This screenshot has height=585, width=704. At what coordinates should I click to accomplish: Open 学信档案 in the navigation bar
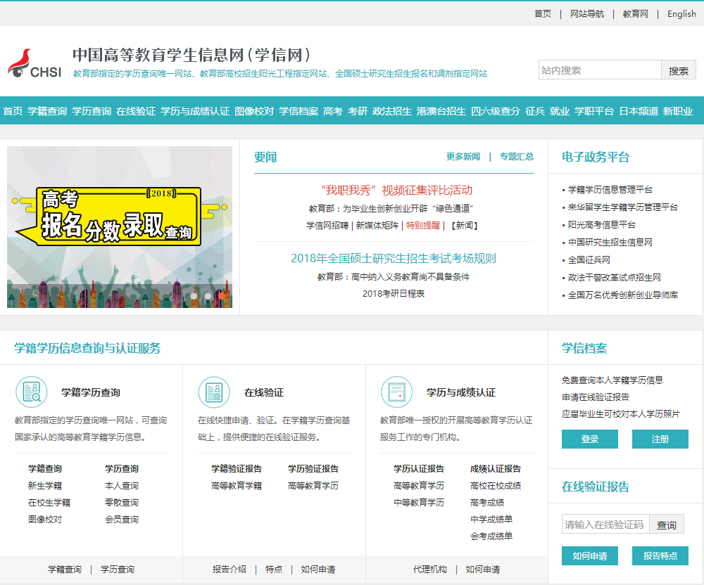(298, 111)
